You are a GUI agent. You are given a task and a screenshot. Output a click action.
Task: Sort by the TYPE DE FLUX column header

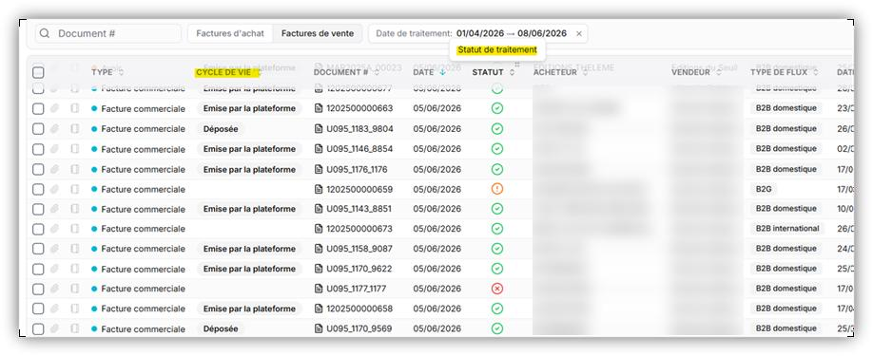coord(785,72)
